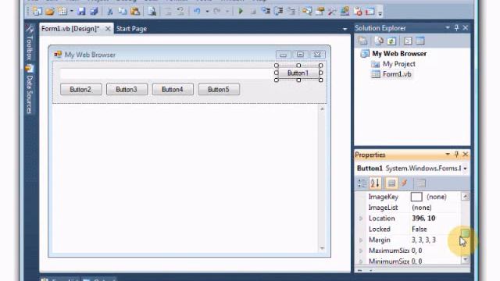This screenshot has height=281, width=500.
Task: Close the Form1.vb [Design] tab
Action: coord(108,29)
